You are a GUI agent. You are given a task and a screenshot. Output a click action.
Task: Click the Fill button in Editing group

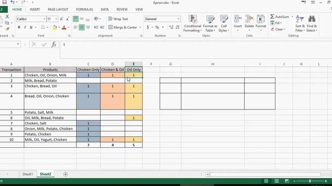tap(275, 23)
